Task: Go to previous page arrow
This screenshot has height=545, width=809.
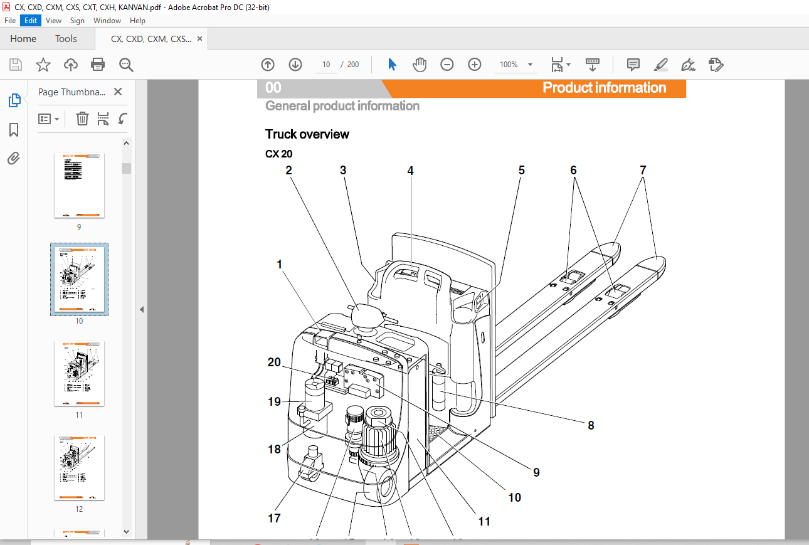Action: click(x=268, y=65)
